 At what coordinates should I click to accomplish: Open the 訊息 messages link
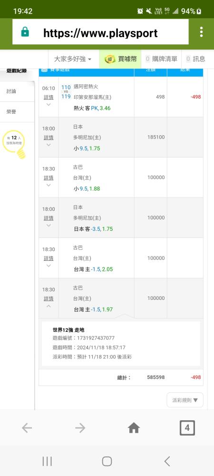tap(195, 59)
